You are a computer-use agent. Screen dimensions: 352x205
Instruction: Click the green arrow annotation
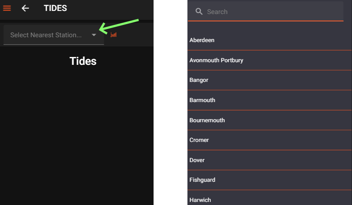pyautogui.click(x=118, y=26)
